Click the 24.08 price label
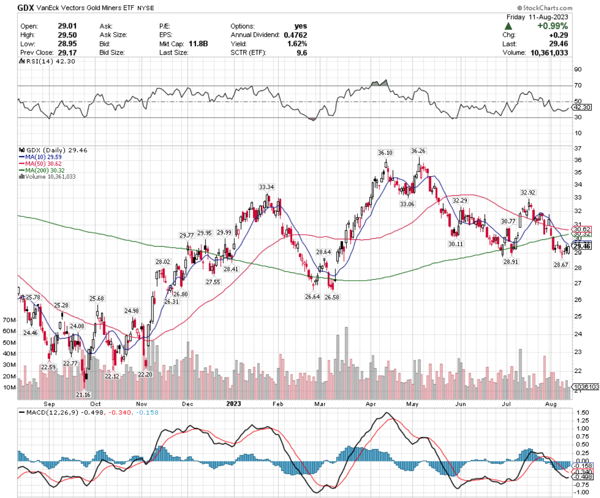Image resolution: width=600 pixels, height=498 pixels. (x=77, y=326)
